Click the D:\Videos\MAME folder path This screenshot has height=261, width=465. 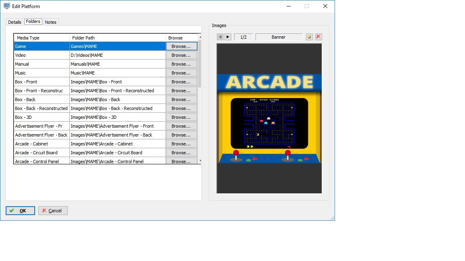[x=117, y=55]
